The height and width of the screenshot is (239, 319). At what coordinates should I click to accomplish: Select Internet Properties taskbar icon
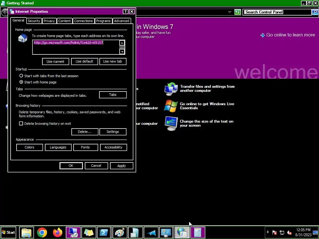point(182,232)
